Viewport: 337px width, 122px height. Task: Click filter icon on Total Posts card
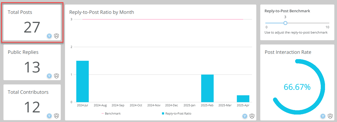(x=49, y=36)
